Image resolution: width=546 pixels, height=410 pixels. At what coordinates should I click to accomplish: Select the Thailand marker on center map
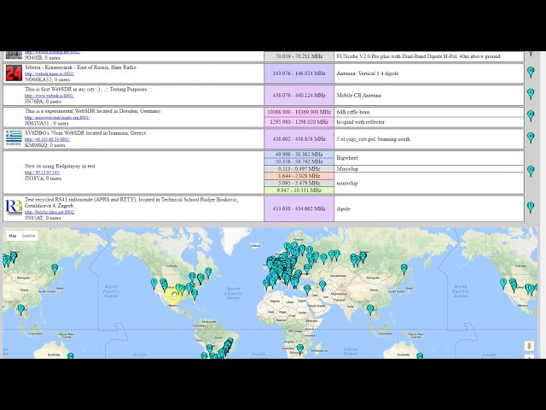click(x=370, y=309)
